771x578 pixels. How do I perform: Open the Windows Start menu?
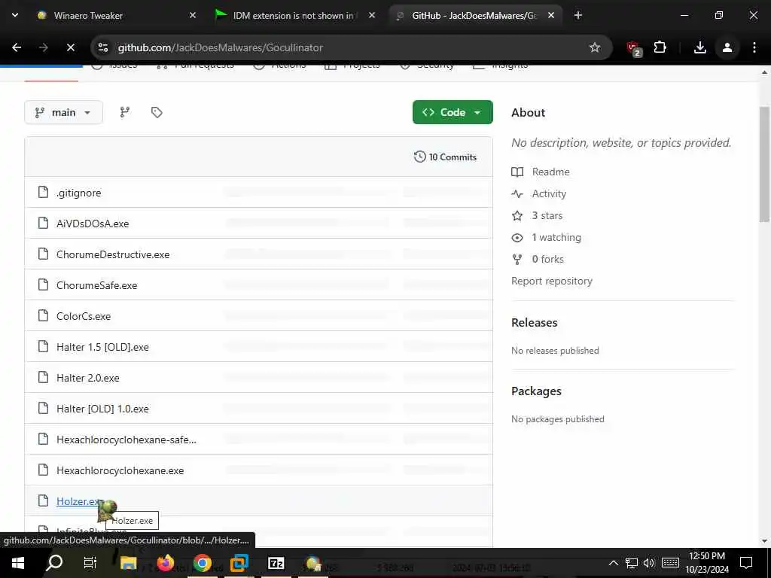click(x=18, y=563)
